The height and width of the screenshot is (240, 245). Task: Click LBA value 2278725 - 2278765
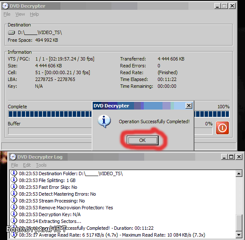[x=55, y=79]
